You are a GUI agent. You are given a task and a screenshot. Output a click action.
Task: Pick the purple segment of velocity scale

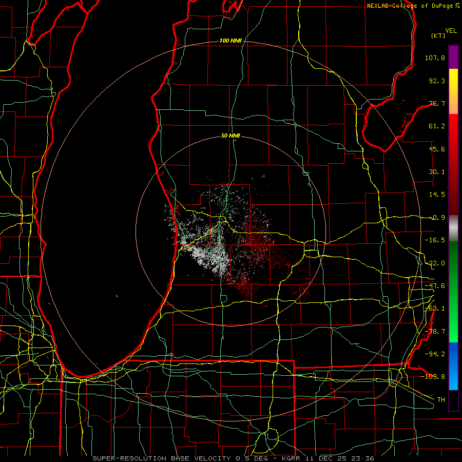coord(453,57)
